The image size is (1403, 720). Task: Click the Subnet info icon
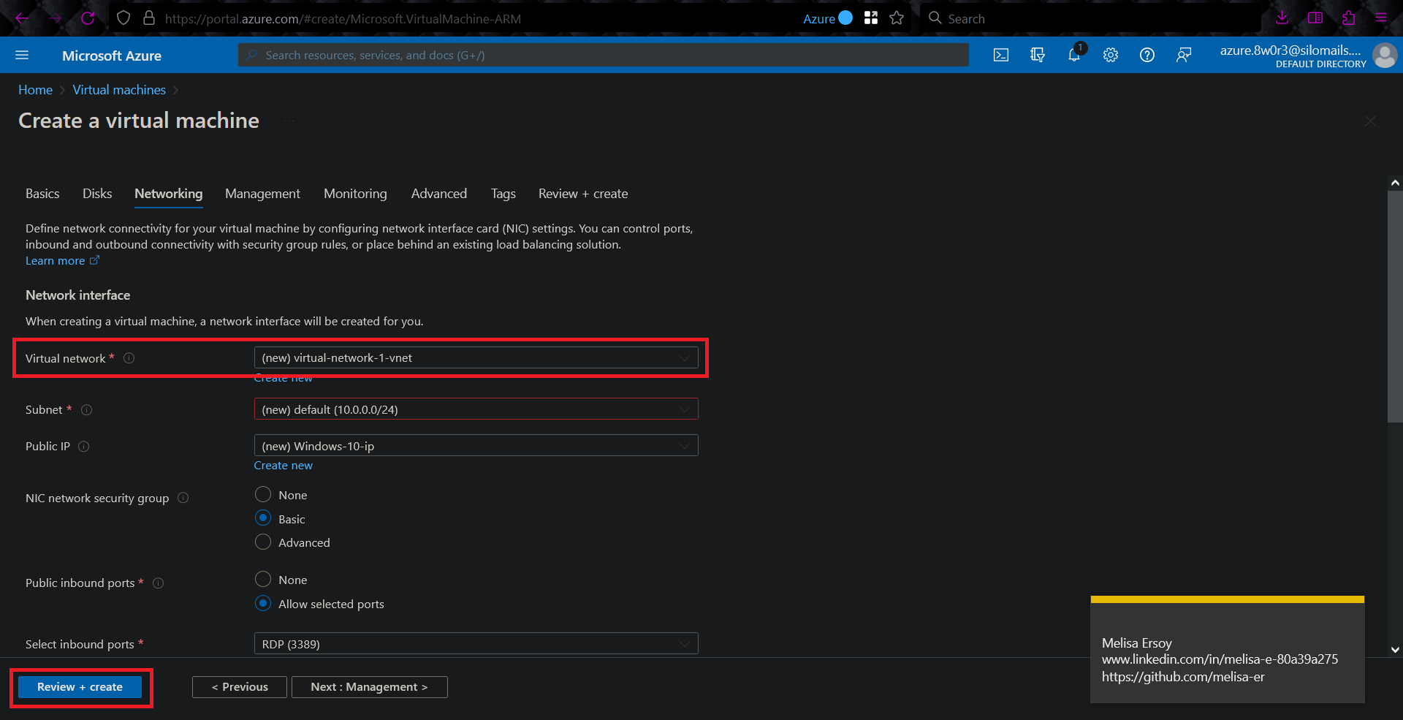[x=87, y=410]
